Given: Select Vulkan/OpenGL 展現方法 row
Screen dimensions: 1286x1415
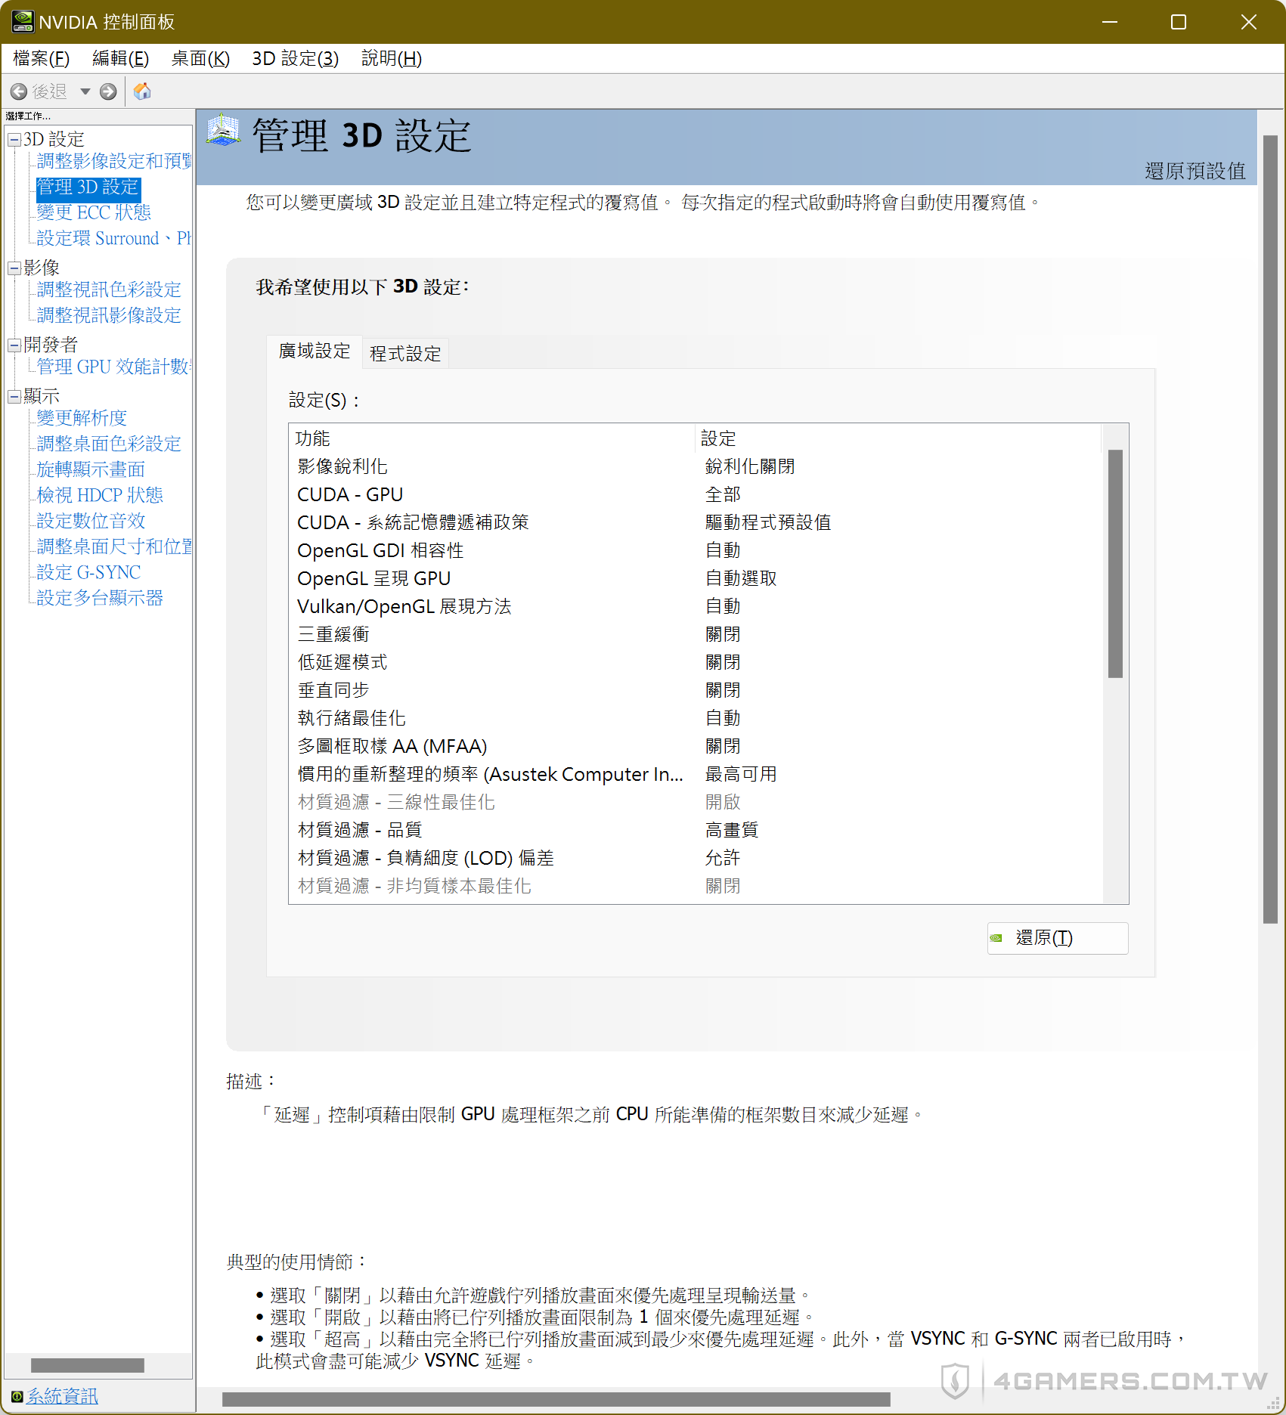Looking at the screenshot, I should click(x=696, y=606).
